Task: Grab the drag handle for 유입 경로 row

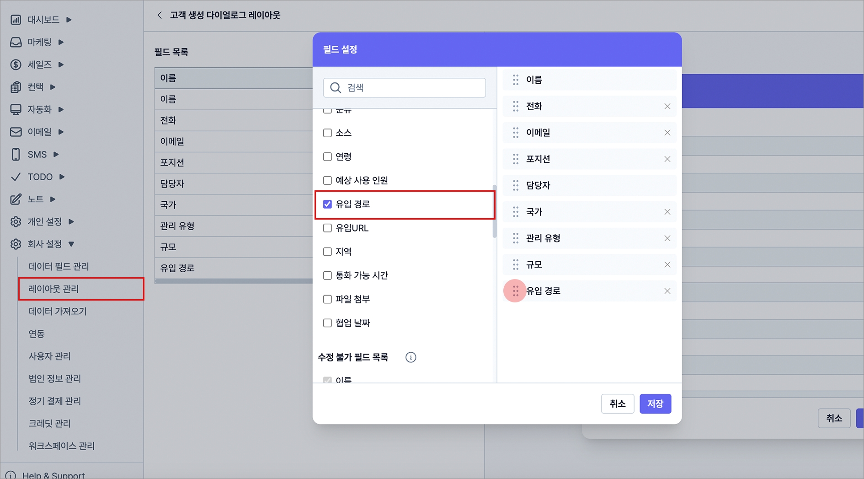Action: pos(516,291)
